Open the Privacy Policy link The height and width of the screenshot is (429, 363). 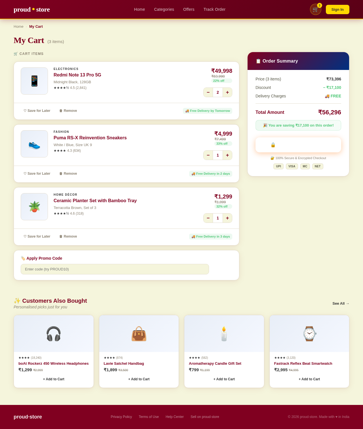click(x=121, y=417)
